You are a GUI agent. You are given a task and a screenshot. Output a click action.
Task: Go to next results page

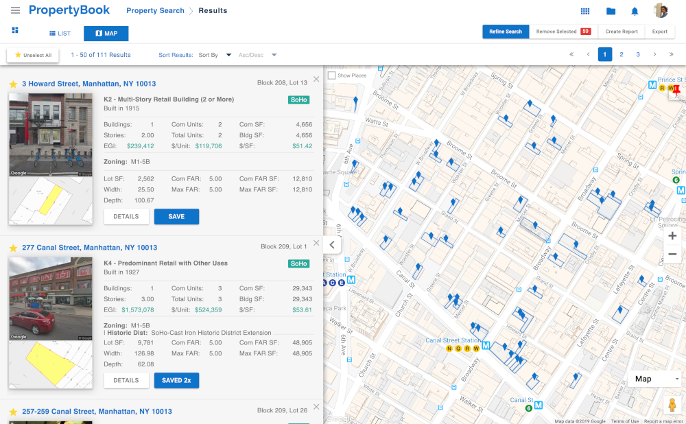pos(654,55)
